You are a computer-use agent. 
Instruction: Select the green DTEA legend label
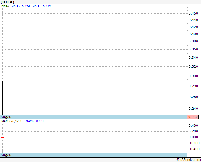coord(5,7)
